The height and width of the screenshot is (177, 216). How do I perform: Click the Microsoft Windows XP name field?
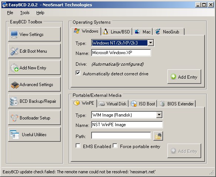pos(121,53)
